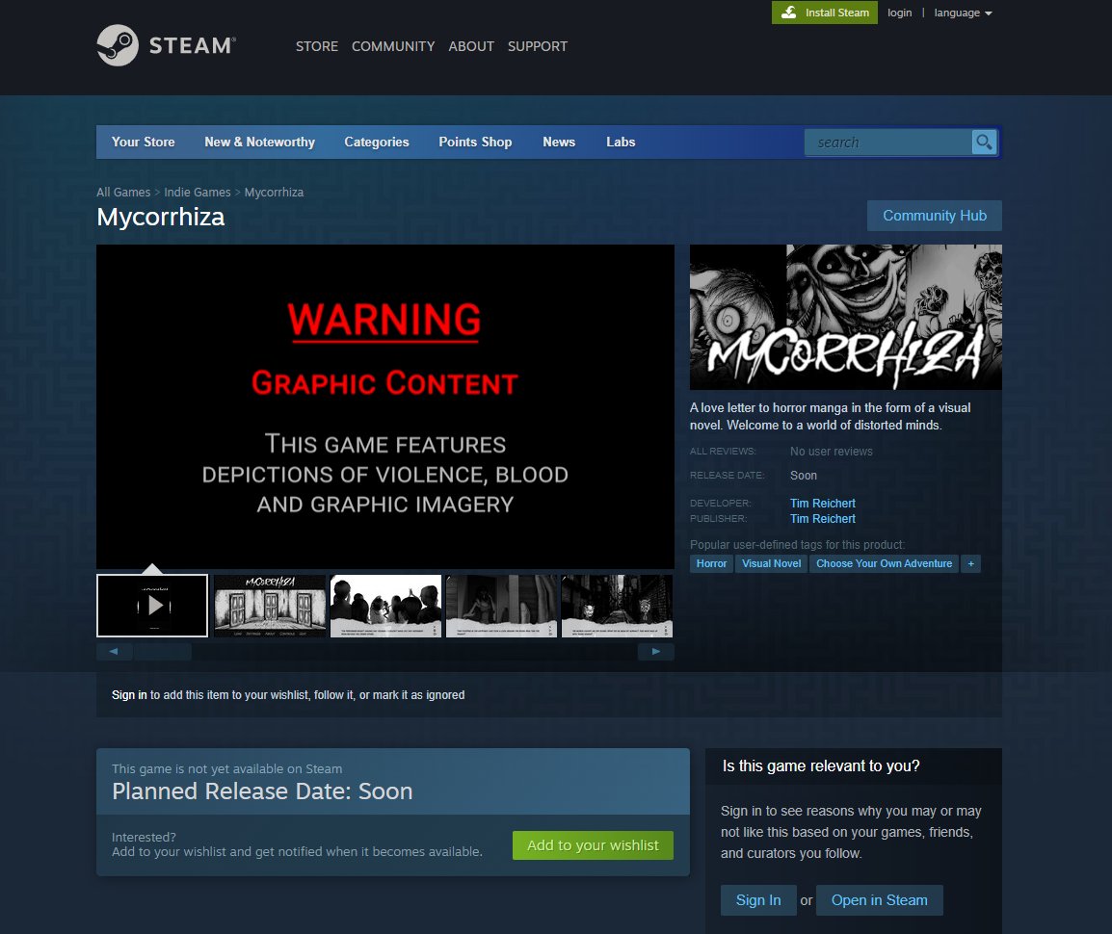Select the Horror tag
The height and width of the screenshot is (934, 1112).
click(711, 563)
